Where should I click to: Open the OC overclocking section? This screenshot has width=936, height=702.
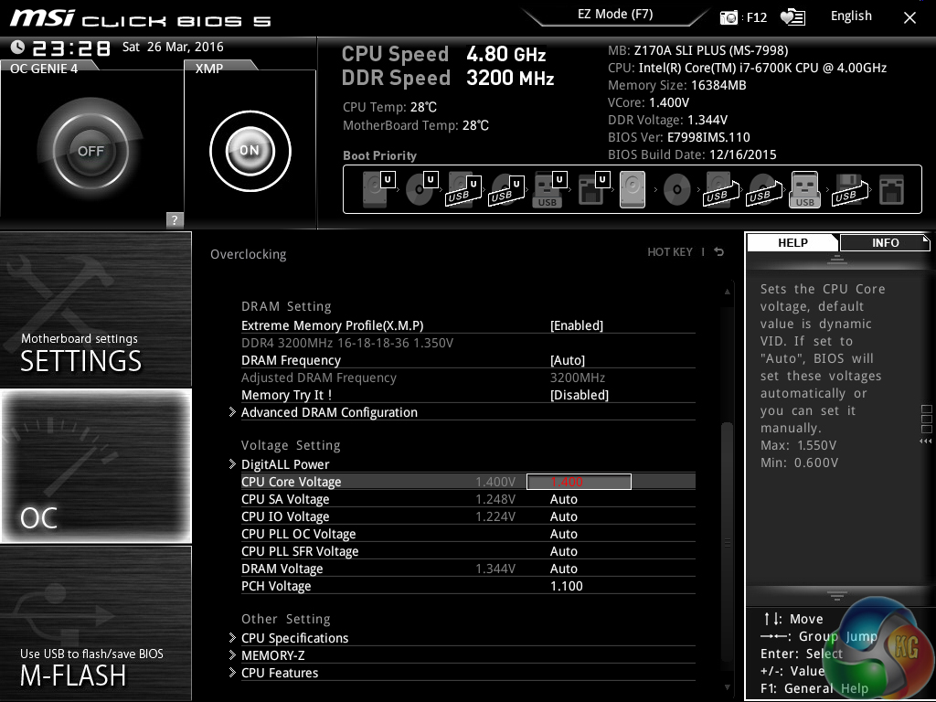95,465
